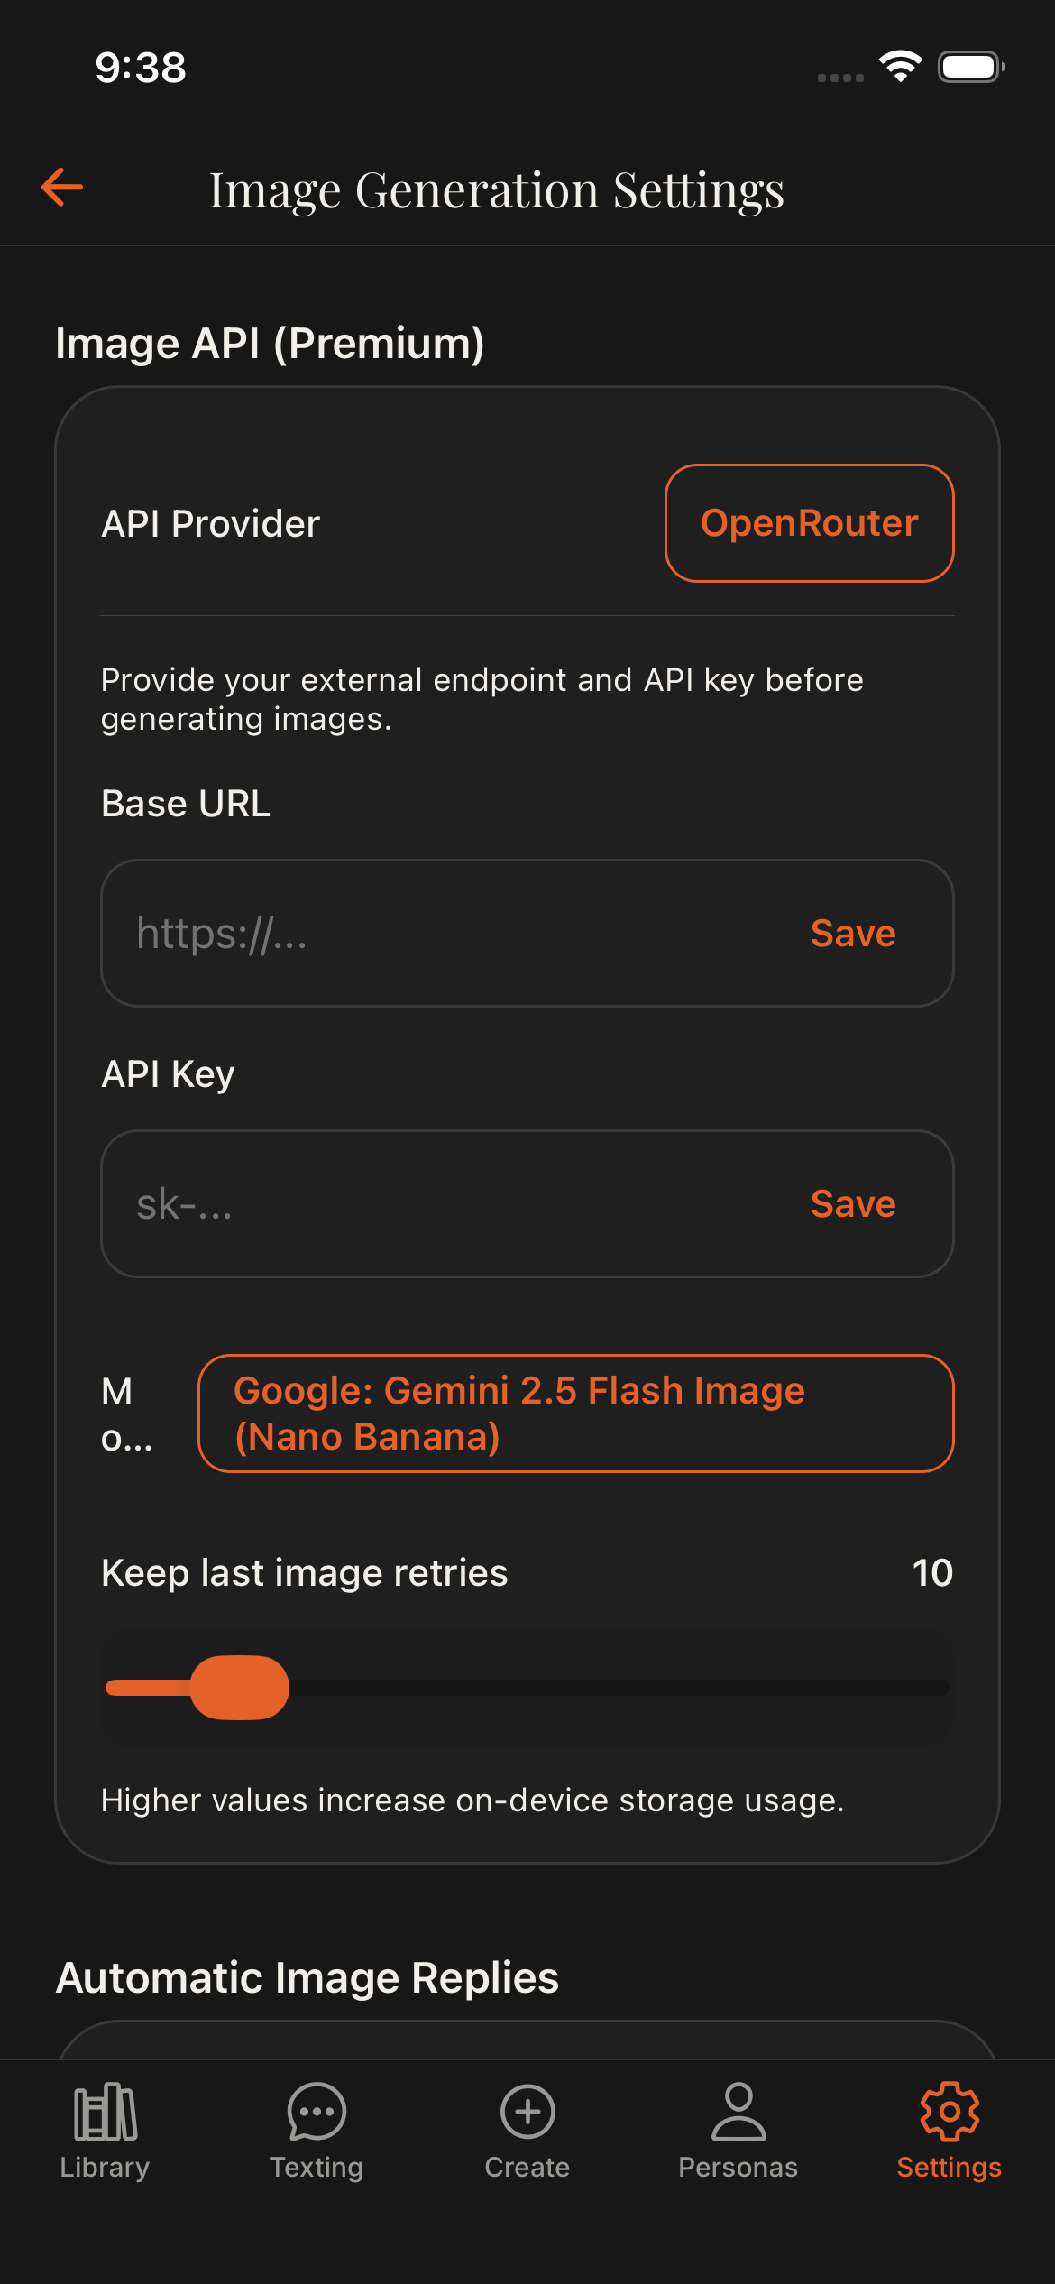Expand the Automatic Image Replies section
Image resolution: width=1055 pixels, height=2284 pixels.
click(x=308, y=1975)
